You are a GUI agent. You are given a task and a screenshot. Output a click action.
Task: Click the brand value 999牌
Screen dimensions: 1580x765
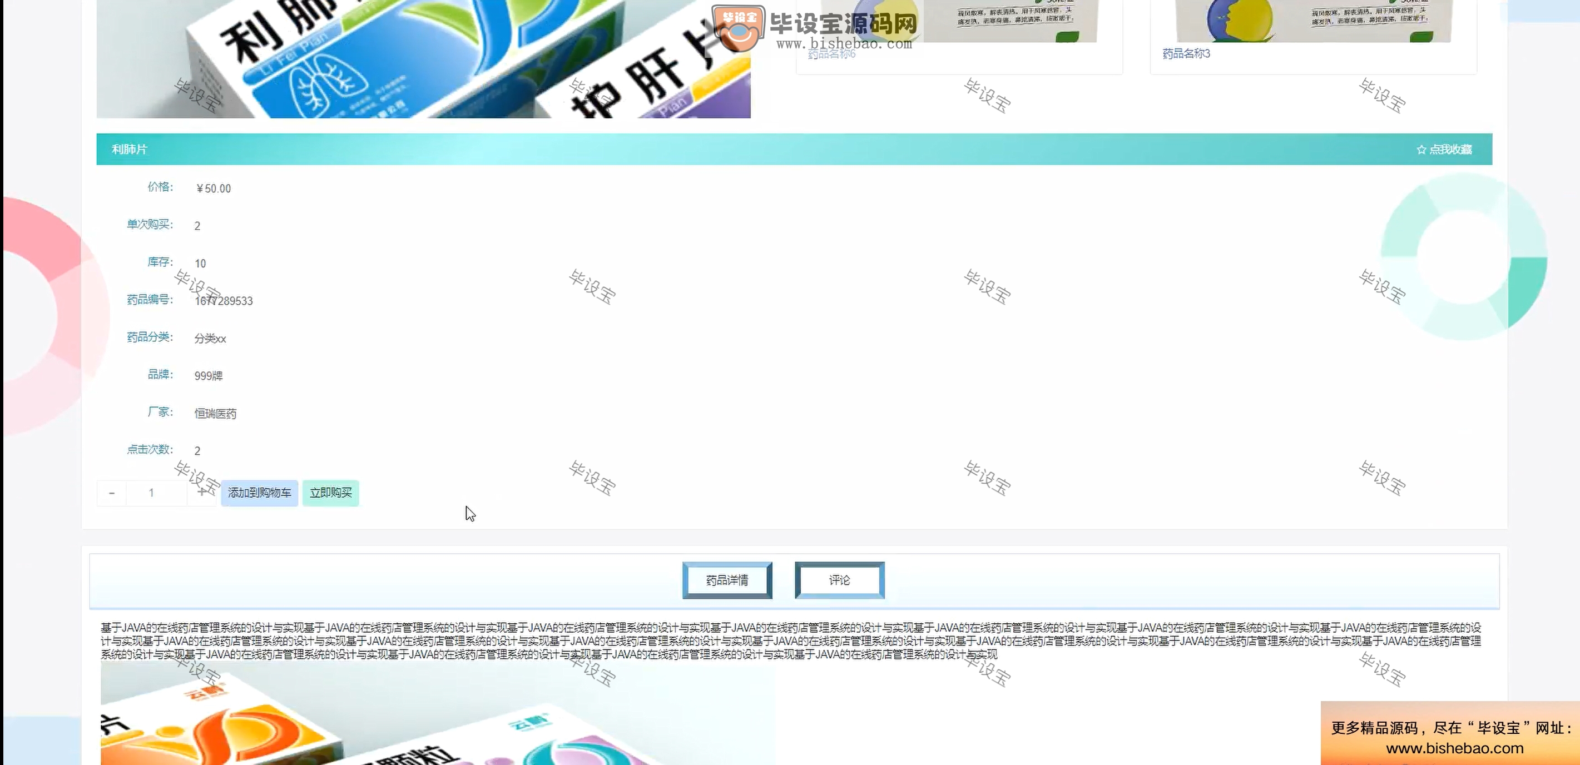coord(209,376)
